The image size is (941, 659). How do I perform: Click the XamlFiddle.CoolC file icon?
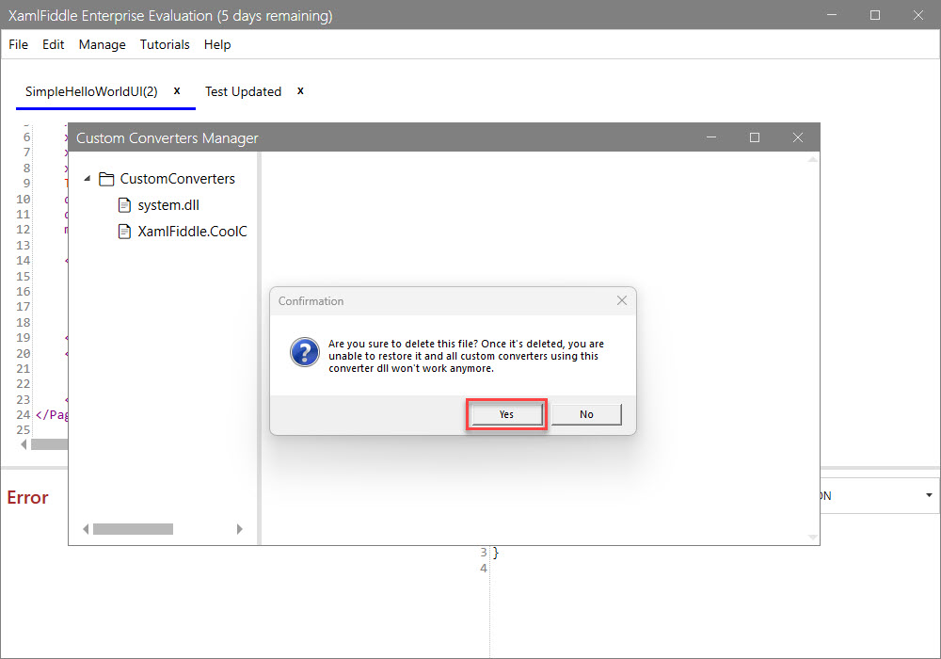tap(124, 232)
